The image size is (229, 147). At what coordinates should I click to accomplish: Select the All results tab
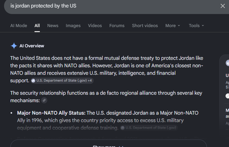37,26
